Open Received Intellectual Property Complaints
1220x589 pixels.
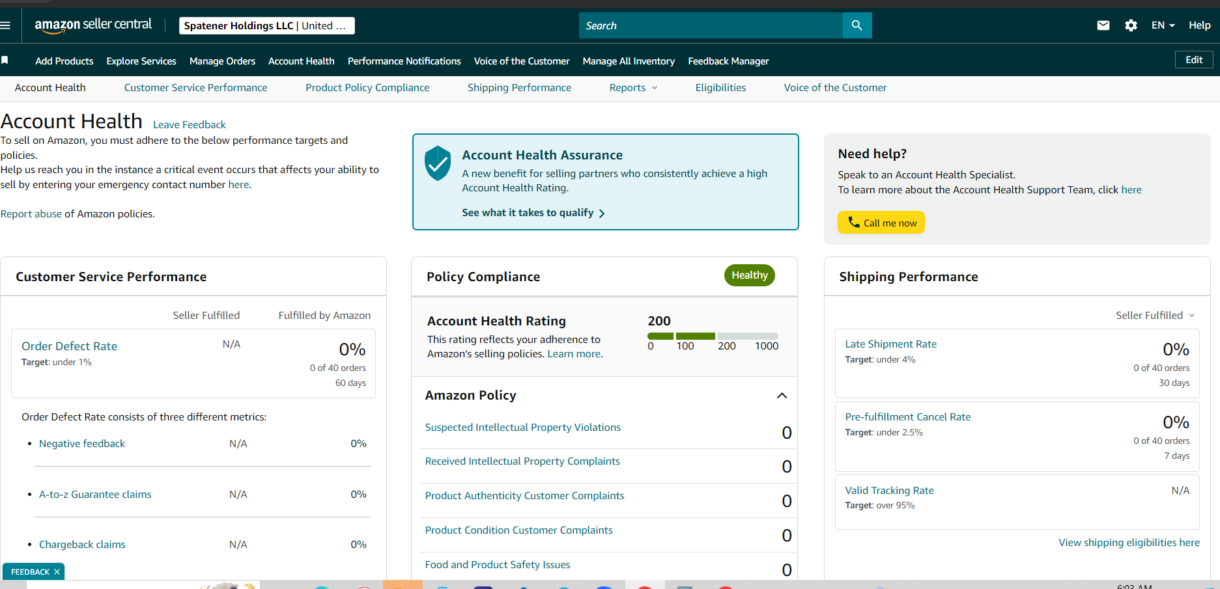tap(522, 461)
